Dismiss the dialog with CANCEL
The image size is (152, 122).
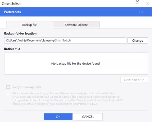coord(88,117)
